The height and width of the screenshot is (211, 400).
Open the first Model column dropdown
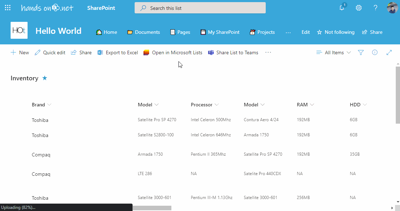tap(157, 105)
